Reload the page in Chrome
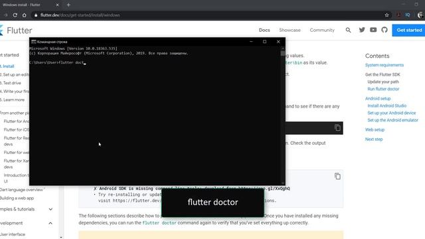425x239 pixels. click(15, 15)
